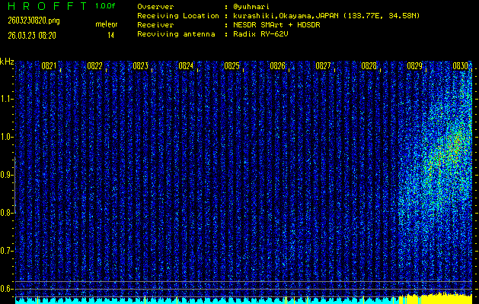Select the 0822 time marker

(94, 66)
